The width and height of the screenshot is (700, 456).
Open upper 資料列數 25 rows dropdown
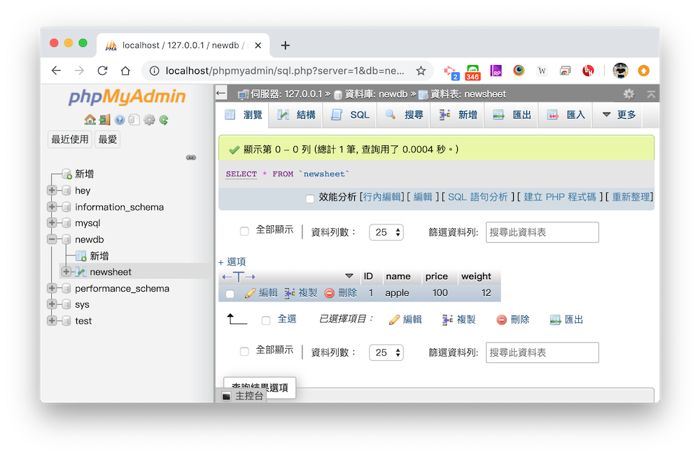tap(386, 232)
